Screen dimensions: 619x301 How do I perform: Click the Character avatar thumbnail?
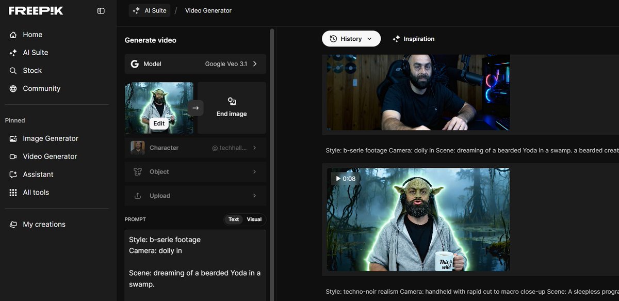[x=138, y=148]
